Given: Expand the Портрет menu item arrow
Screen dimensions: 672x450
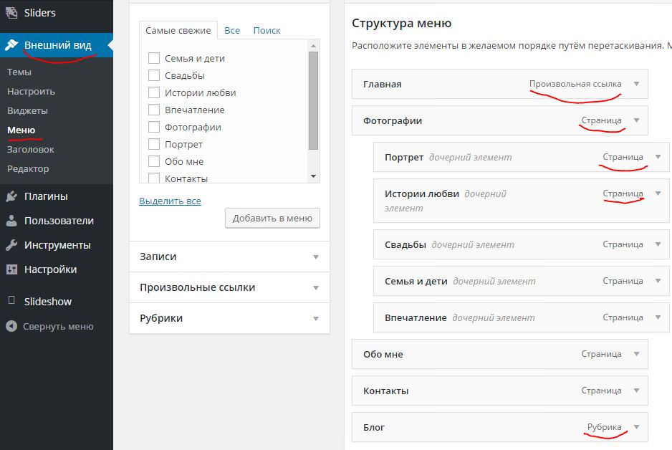Looking at the screenshot, I should [658, 157].
